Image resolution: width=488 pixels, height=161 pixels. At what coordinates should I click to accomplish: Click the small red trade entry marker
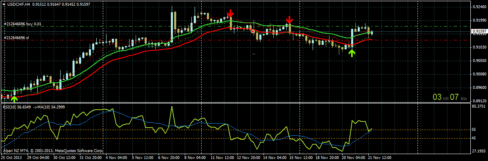[253, 31]
